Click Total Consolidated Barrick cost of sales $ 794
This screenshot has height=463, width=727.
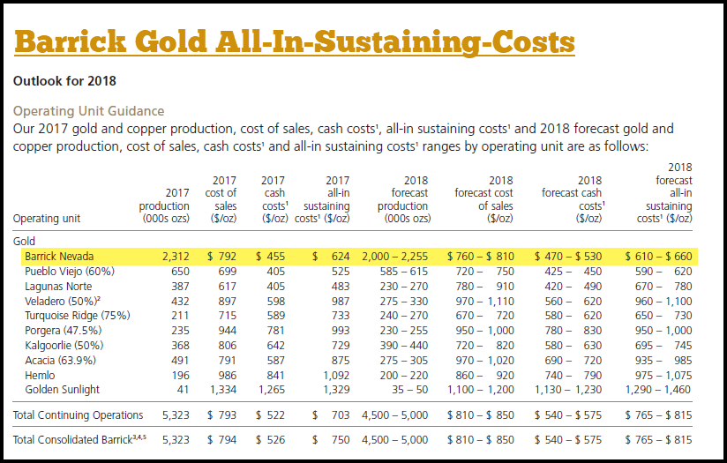[x=221, y=440]
